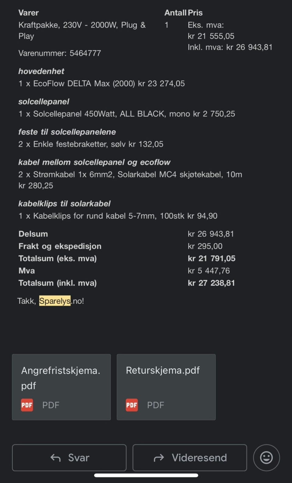The image size is (292, 483).
Task: Open the Returskjema.pdf attachment
Action: click(163, 370)
